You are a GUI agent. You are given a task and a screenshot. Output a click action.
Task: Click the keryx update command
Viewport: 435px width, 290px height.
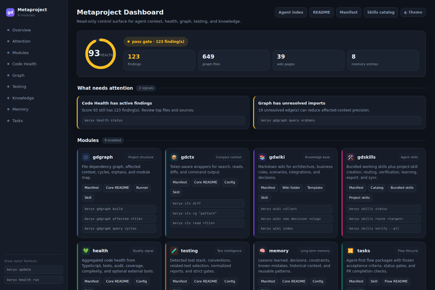coord(34,270)
